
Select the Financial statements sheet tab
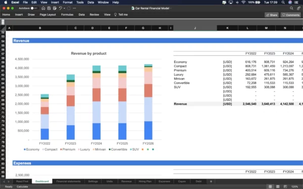(x=68, y=181)
